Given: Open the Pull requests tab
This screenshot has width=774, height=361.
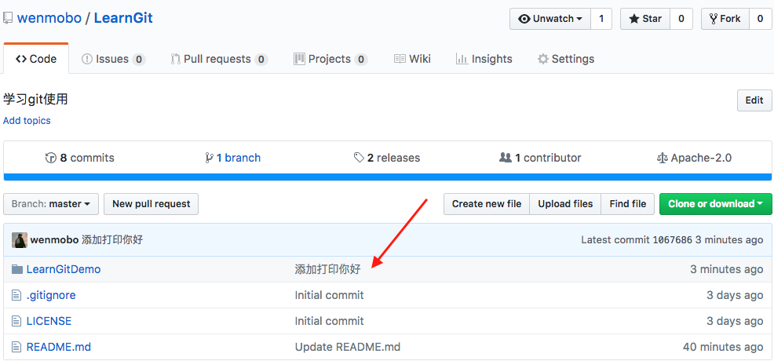Looking at the screenshot, I should (x=219, y=59).
